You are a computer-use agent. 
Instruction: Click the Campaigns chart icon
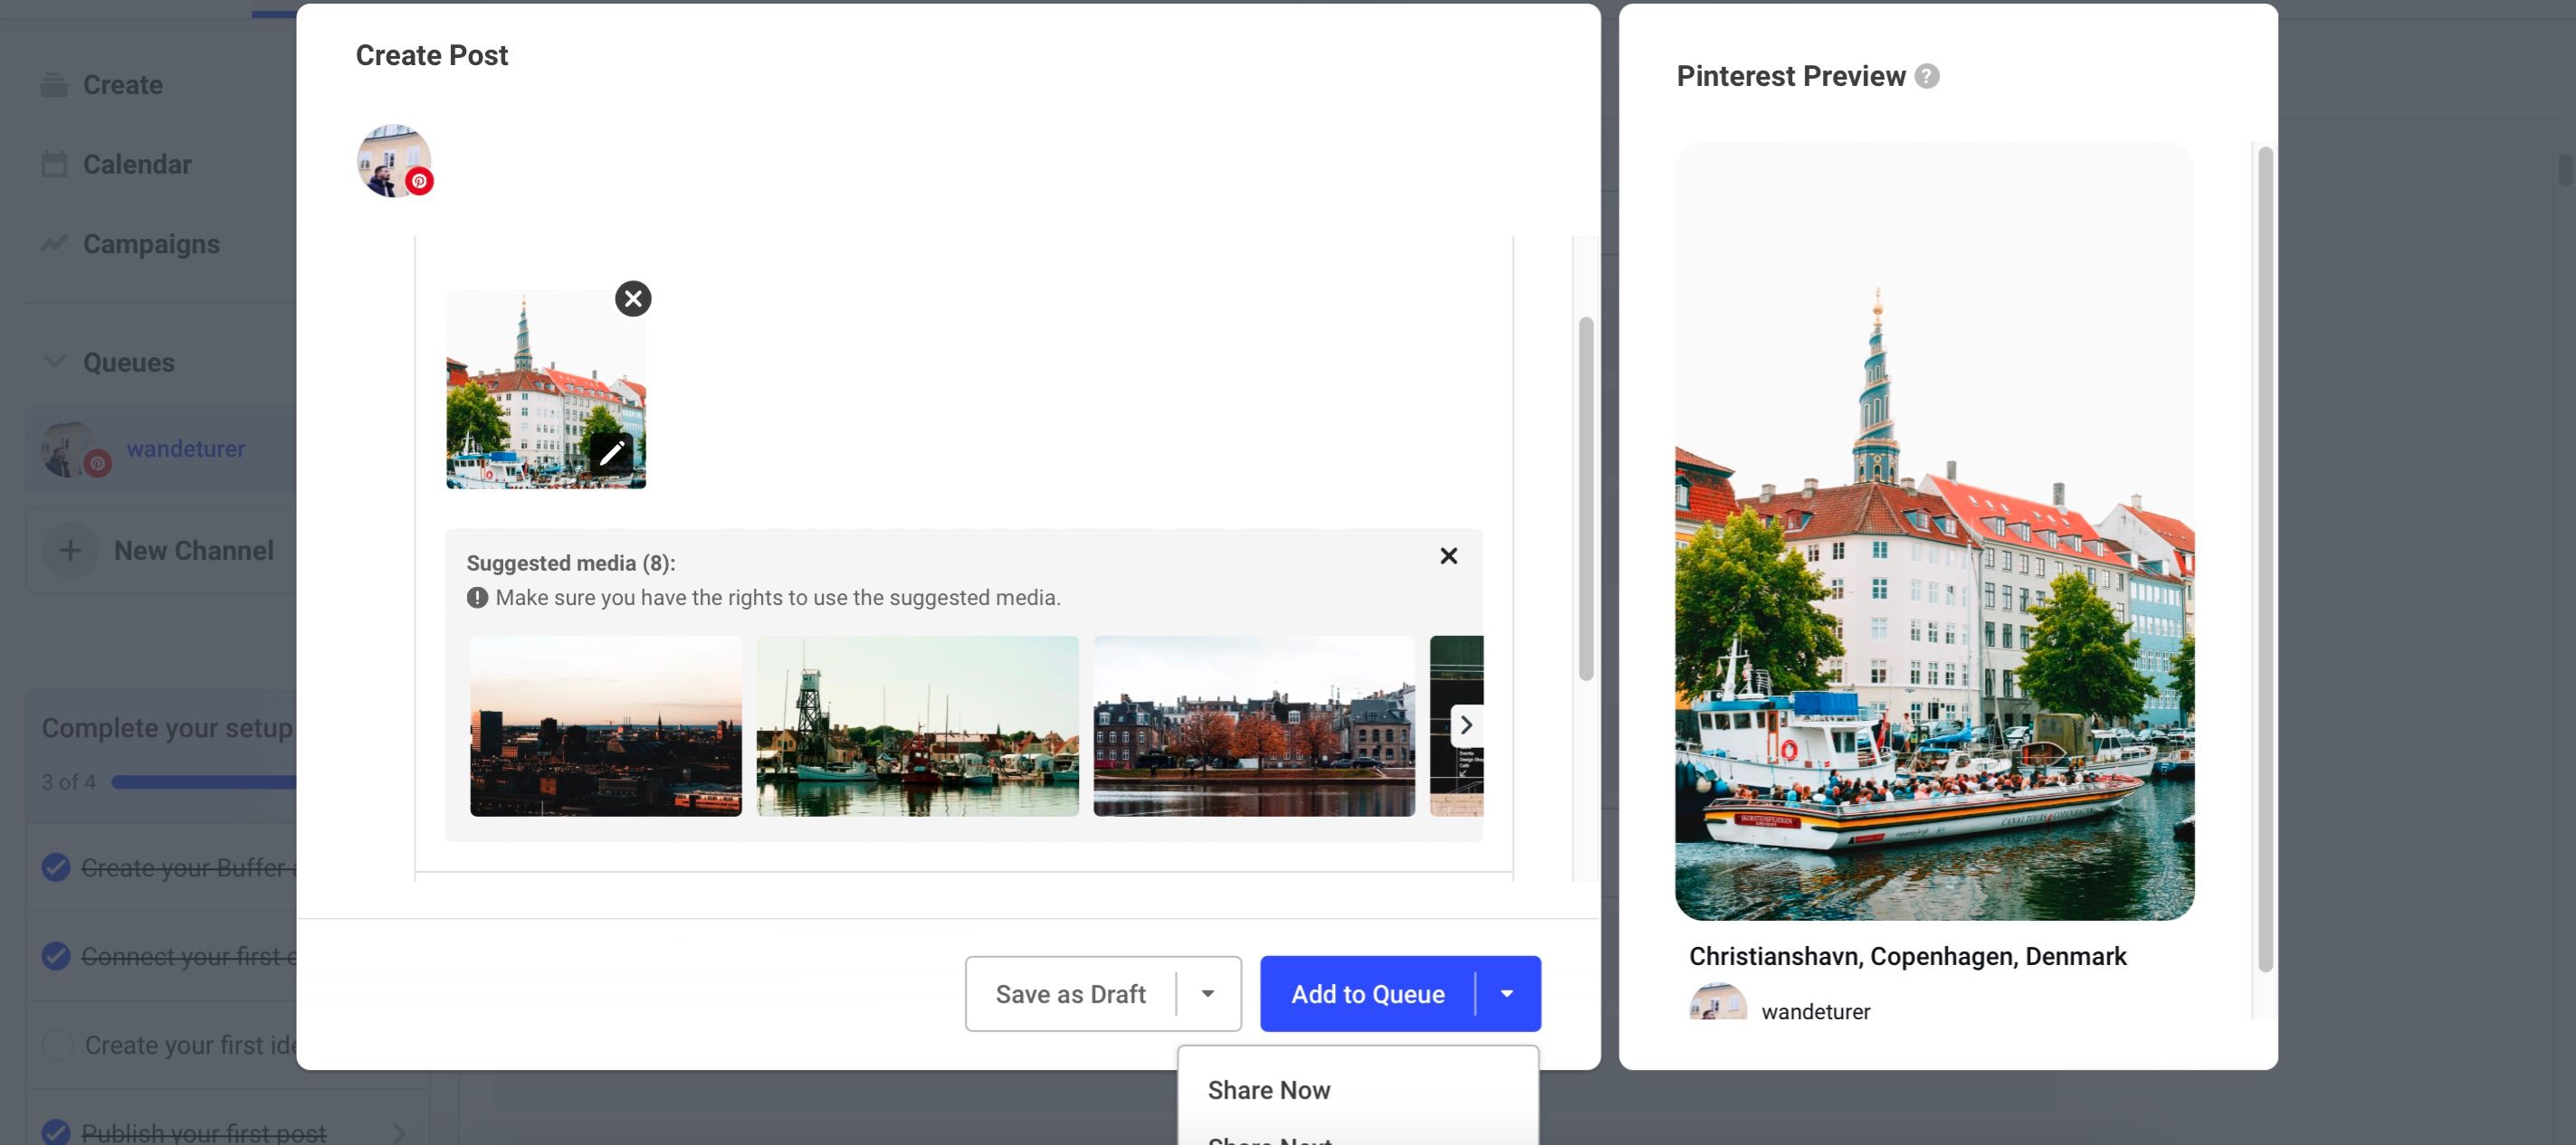tap(54, 244)
